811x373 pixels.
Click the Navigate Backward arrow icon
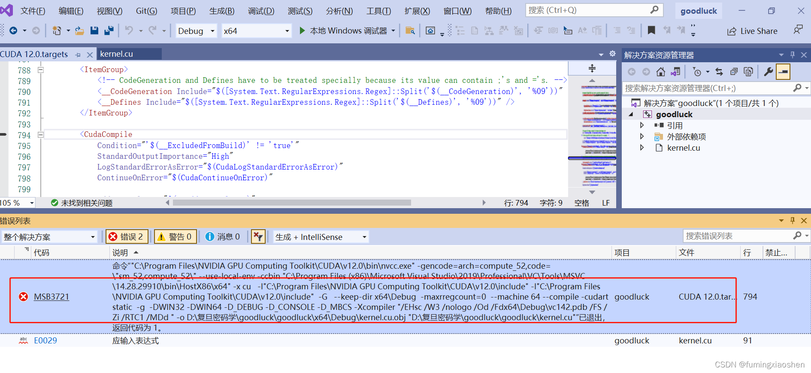click(13, 30)
